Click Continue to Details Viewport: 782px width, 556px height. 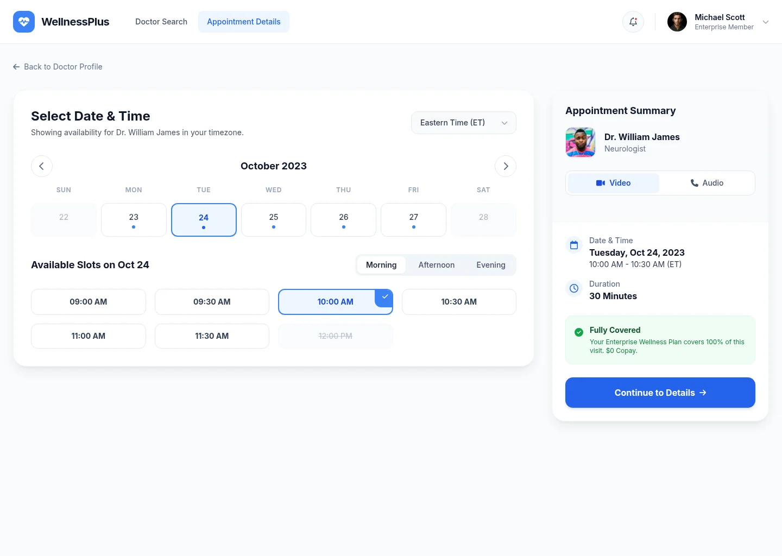[x=660, y=393]
